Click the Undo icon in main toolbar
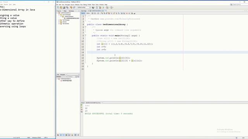The image size is (248, 139). [x=71, y=7]
